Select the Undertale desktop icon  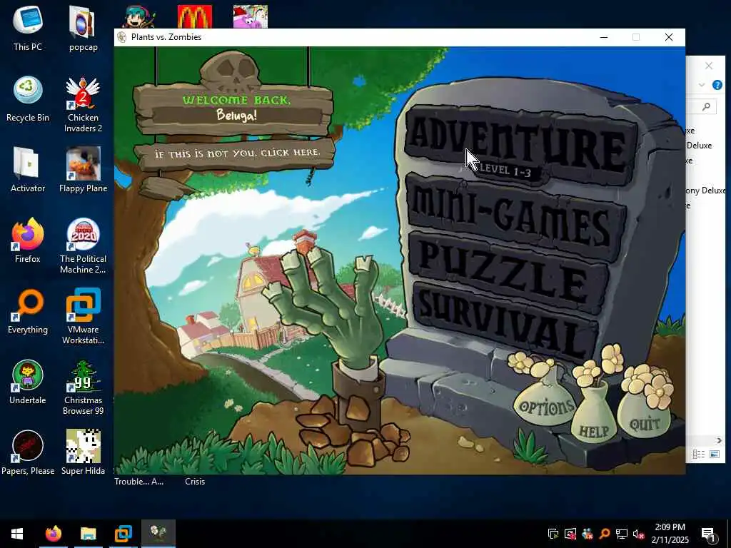[28, 382]
